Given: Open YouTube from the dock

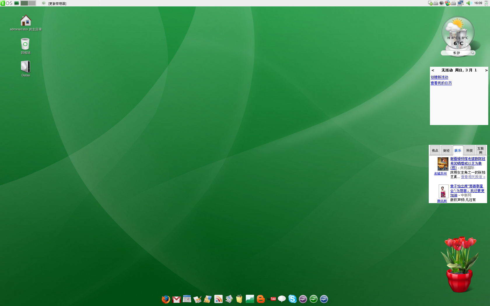Looking at the screenshot, I should pos(272,299).
